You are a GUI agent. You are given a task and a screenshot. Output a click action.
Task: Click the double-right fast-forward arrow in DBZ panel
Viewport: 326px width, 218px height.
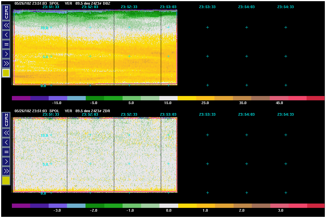(x=6, y=63)
